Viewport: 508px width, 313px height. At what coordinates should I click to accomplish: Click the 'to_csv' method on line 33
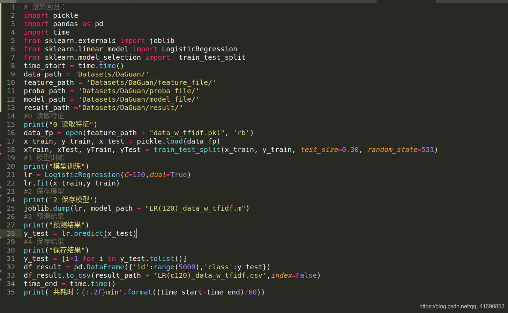click(x=78, y=275)
